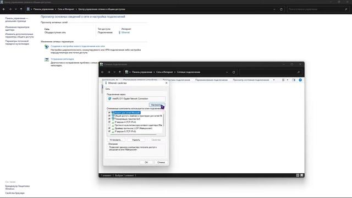Go back in the Сетевые подключения window
Screen dimensions: 352x198
click(103, 72)
